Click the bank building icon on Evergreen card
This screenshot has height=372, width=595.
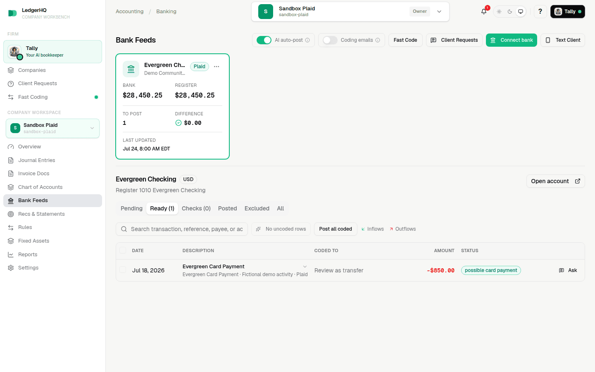tap(131, 69)
